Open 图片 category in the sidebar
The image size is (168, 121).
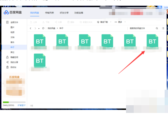(12, 27)
